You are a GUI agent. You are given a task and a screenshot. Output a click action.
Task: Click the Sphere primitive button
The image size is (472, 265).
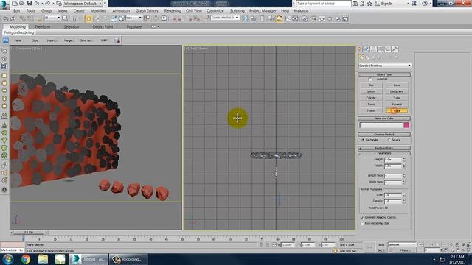coord(371,91)
